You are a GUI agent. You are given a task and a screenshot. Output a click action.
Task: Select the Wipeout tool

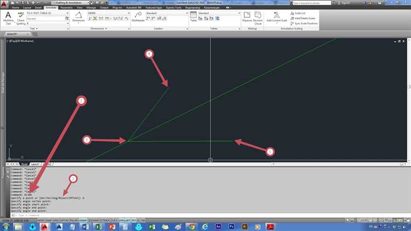(x=247, y=17)
